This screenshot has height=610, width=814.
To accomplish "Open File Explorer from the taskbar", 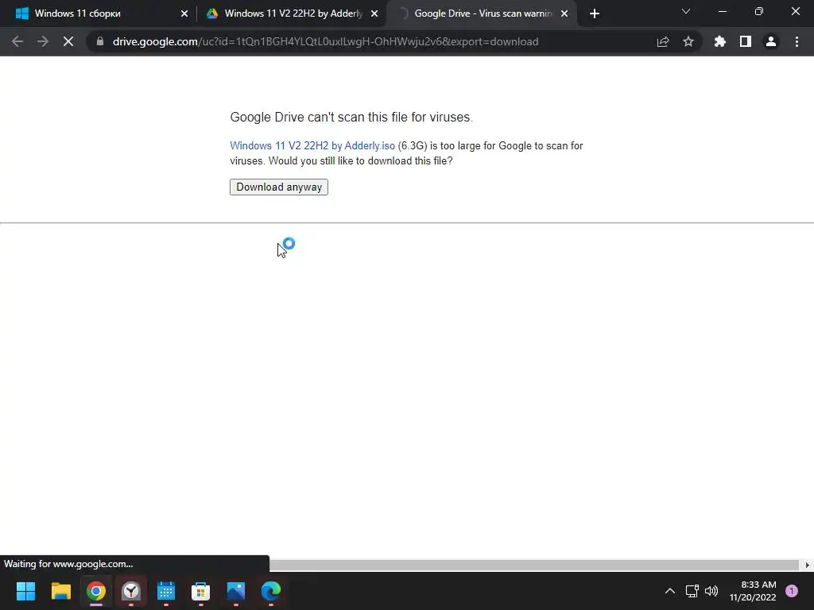I will 60,591.
